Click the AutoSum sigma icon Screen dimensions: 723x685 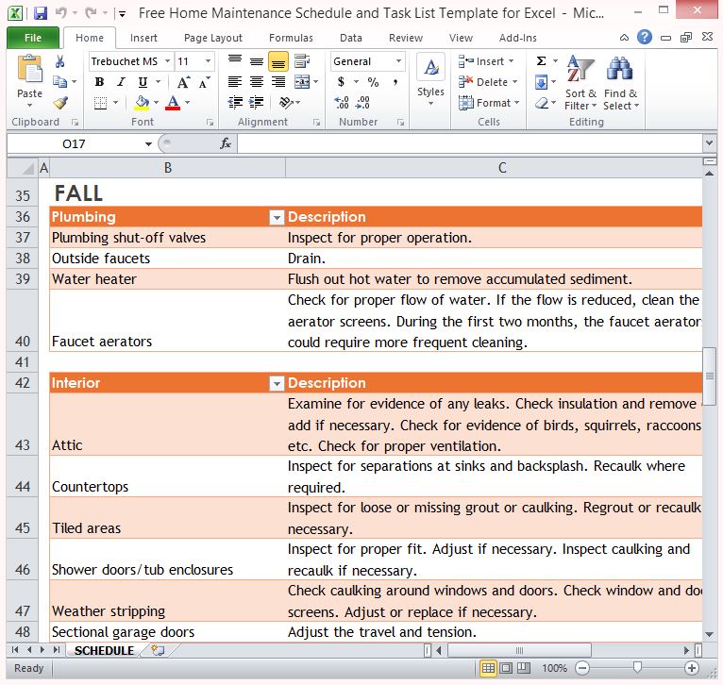[x=541, y=61]
